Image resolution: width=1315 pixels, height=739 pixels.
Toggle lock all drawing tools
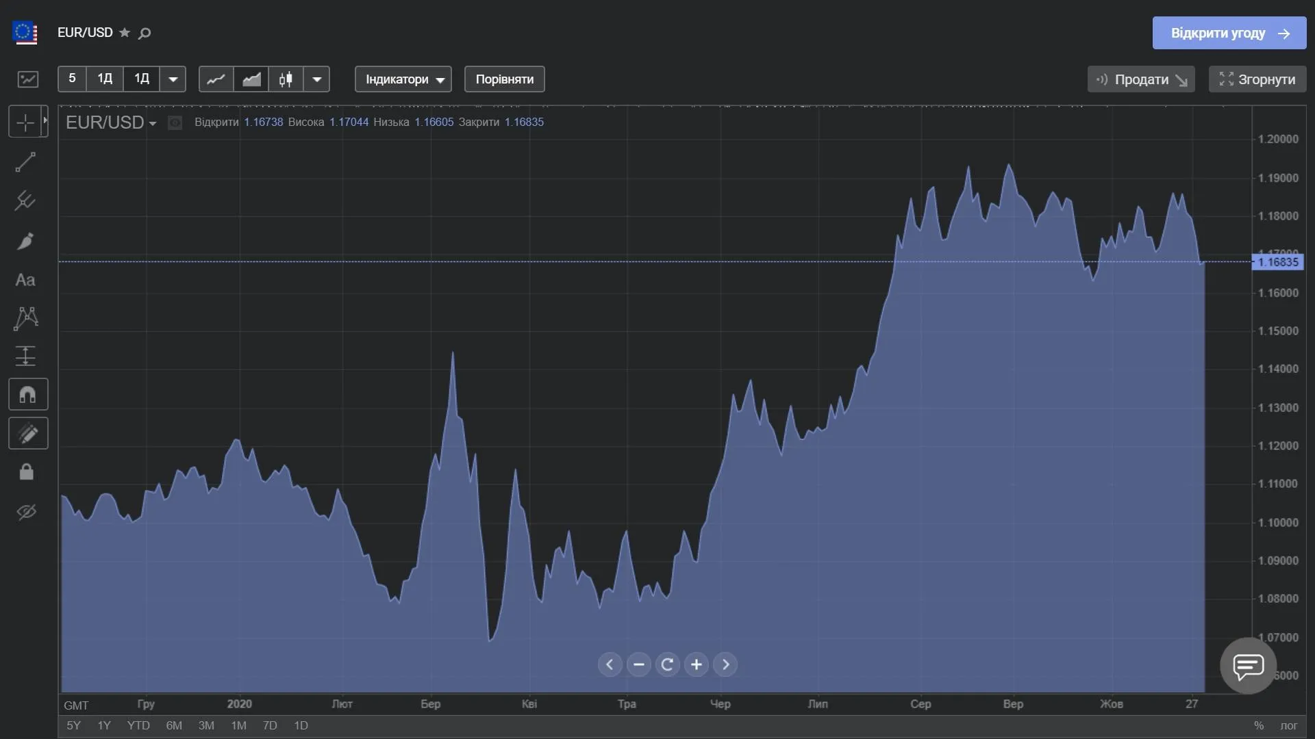tap(26, 472)
